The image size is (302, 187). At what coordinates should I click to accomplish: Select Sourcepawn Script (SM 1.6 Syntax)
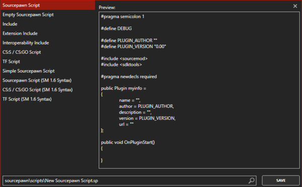[48, 80]
